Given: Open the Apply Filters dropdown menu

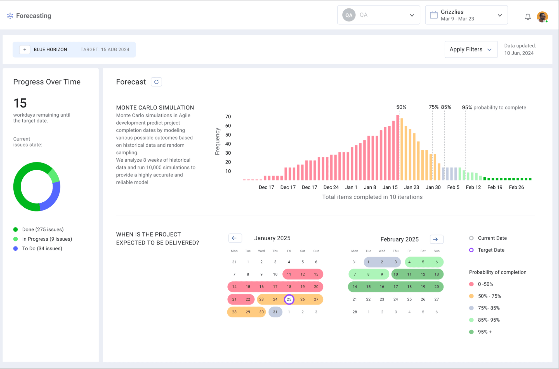Looking at the screenshot, I should [x=470, y=49].
